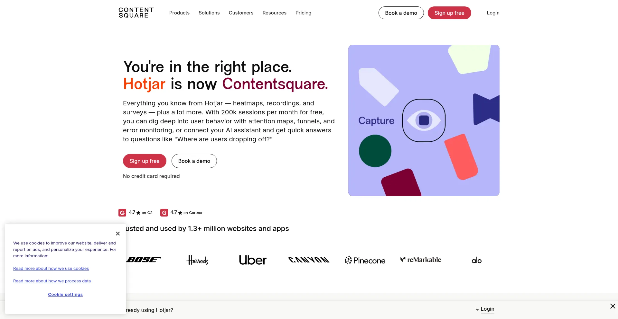Viewport: 618px width, 319px height.
Task: Dismiss the bottom Hotjar banner
Action: click(x=613, y=306)
